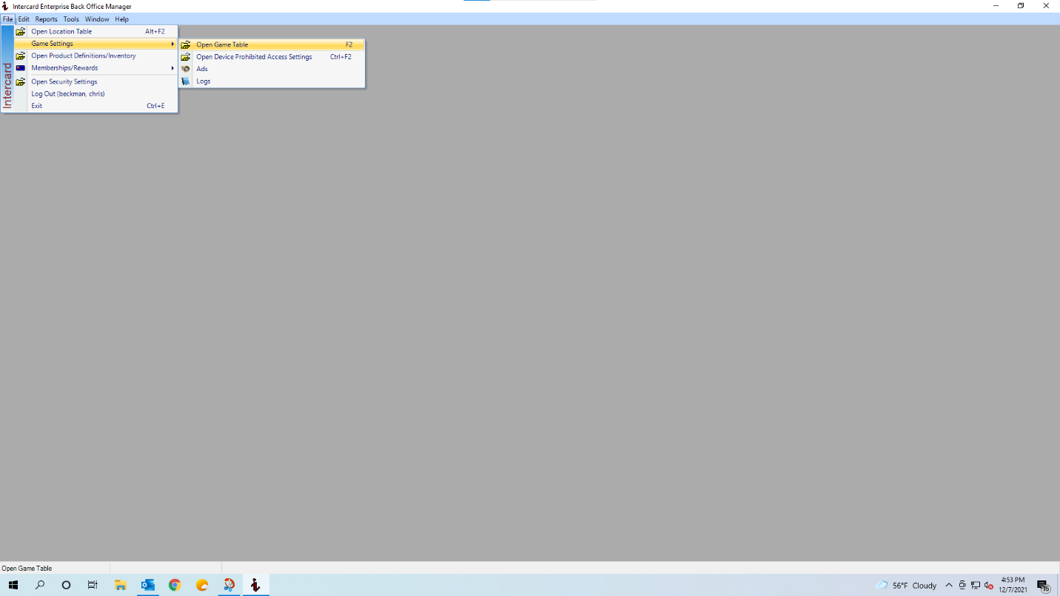1060x596 pixels.
Task: Click the Ads icon in submenu
Action: (186, 69)
